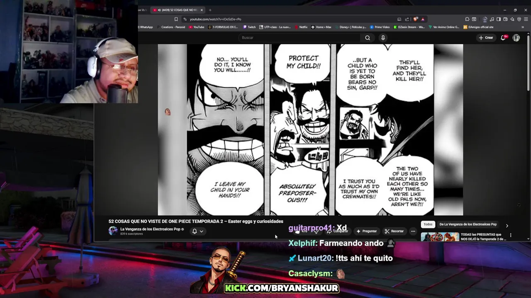This screenshot has width=531, height=298.
Task: Open options menu for the TODAS las PREGUNTAS video
Action: point(511,235)
